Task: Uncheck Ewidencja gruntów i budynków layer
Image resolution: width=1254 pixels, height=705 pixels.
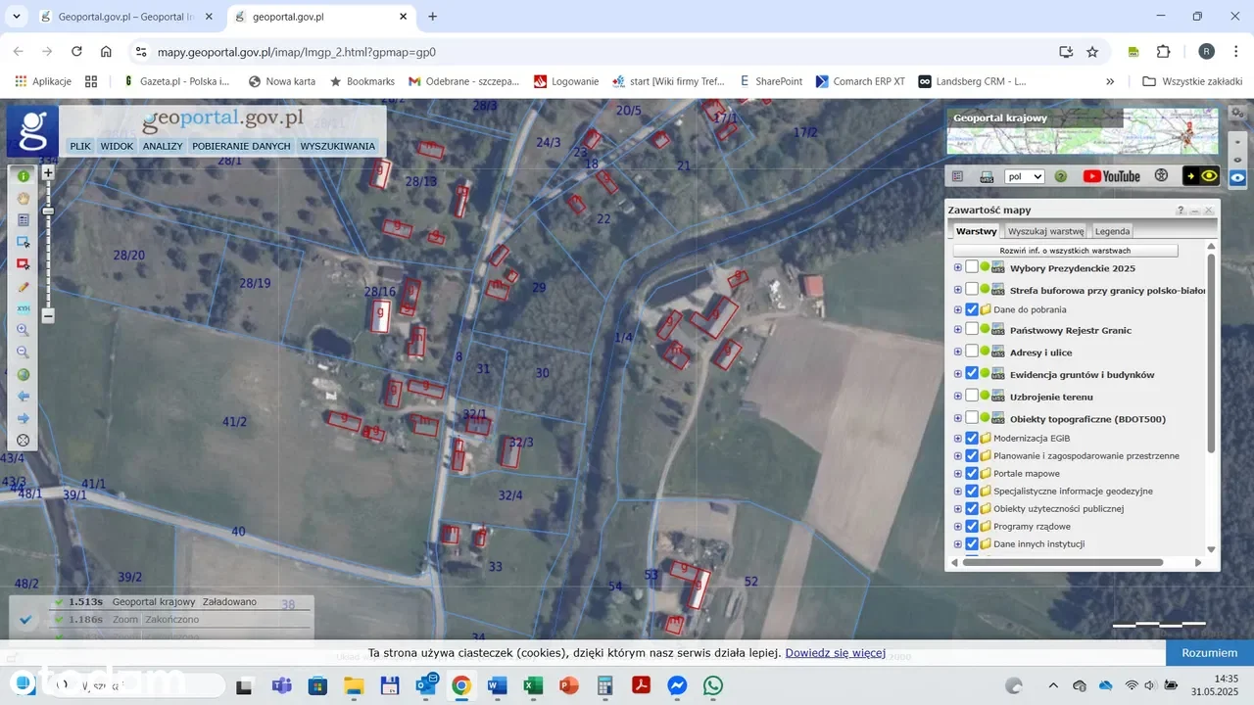Action: [x=972, y=374]
